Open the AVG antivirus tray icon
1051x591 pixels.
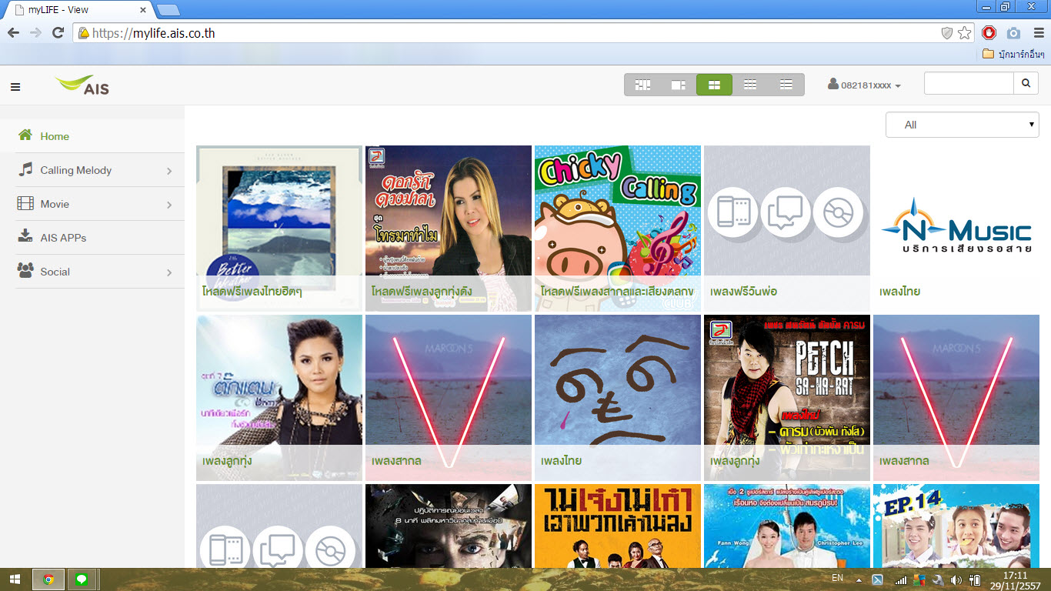tap(919, 579)
